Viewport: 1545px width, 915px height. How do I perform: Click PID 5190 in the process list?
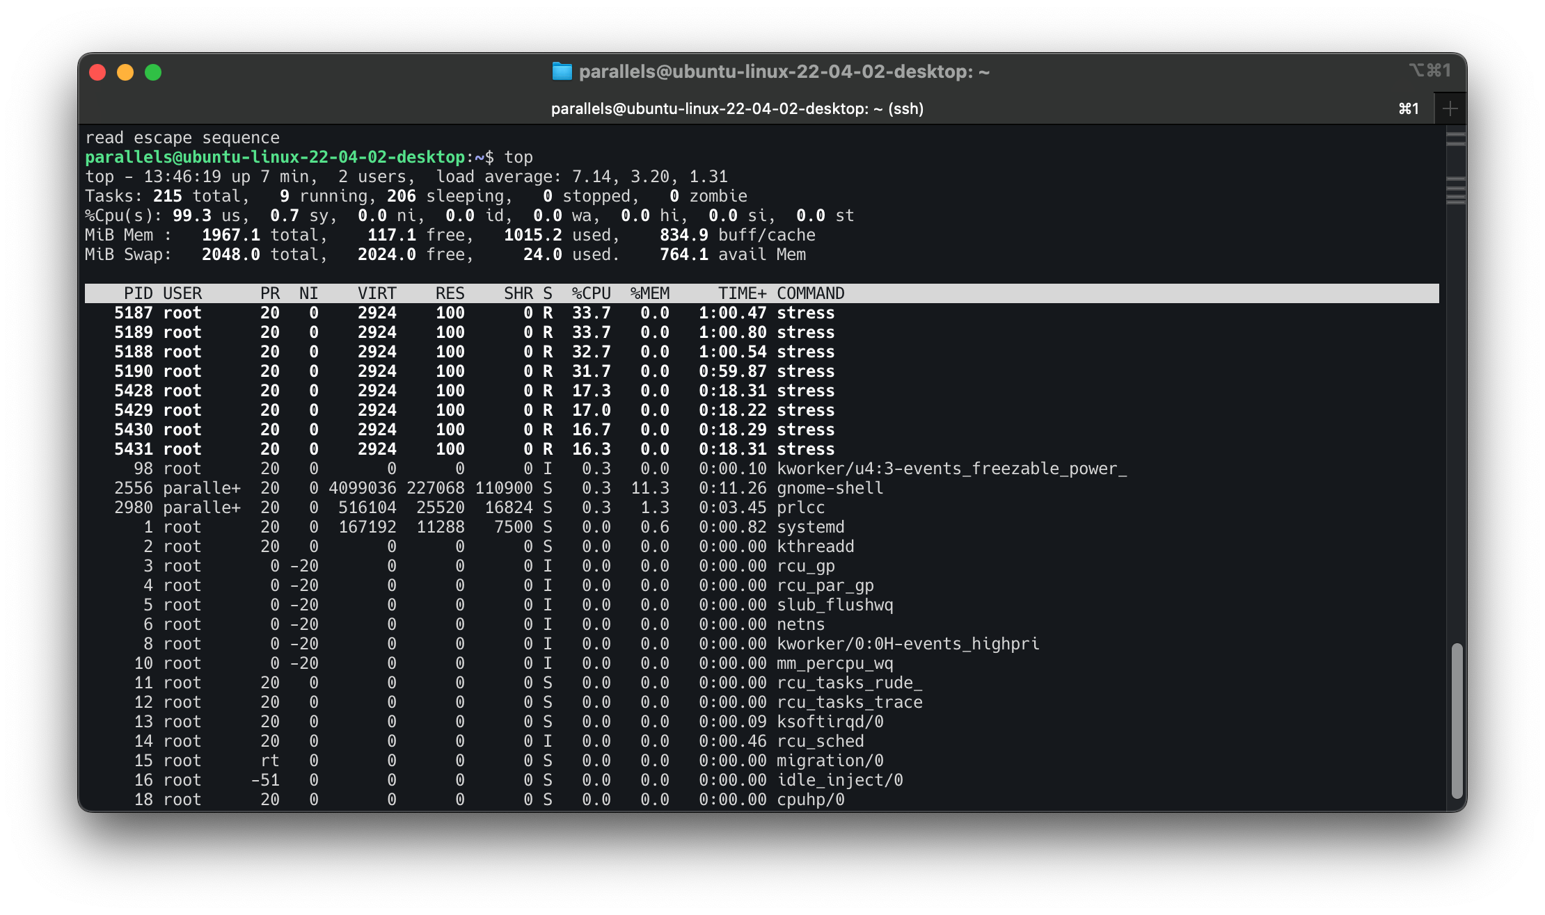(134, 371)
